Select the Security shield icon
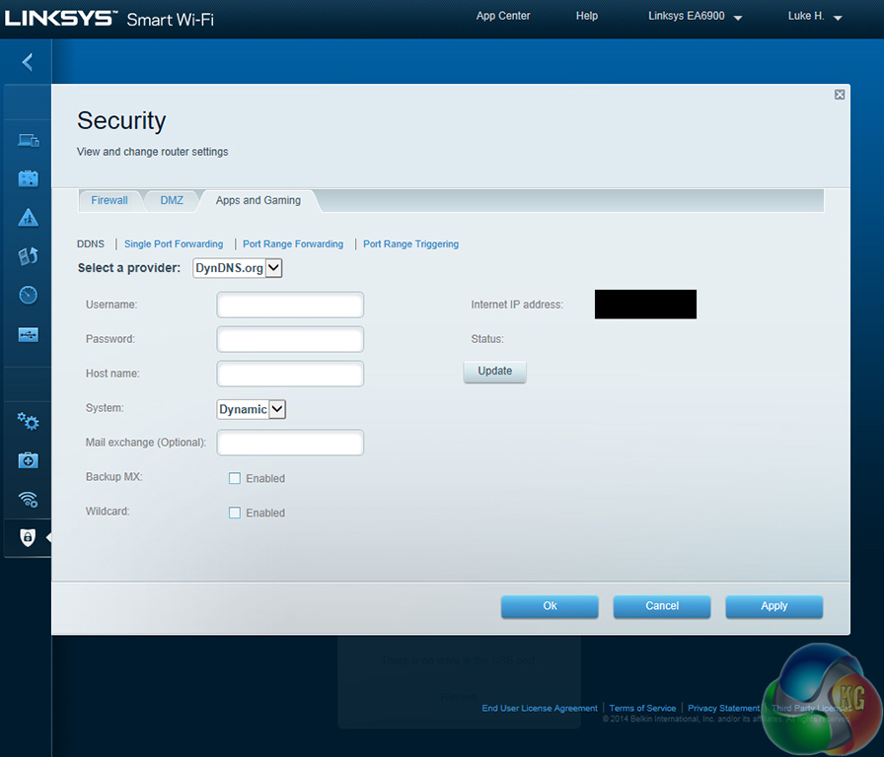This screenshot has width=884, height=757. pyautogui.click(x=27, y=537)
